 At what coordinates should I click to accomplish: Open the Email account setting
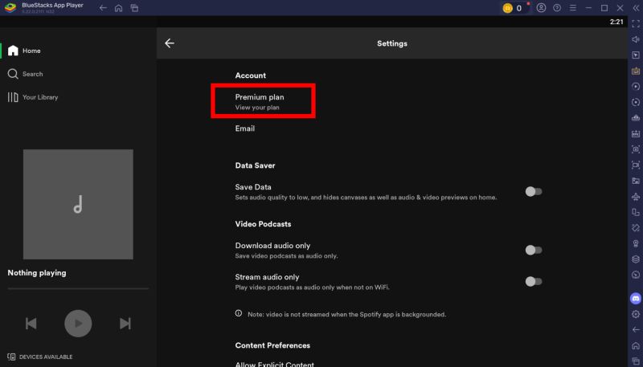(x=245, y=128)
